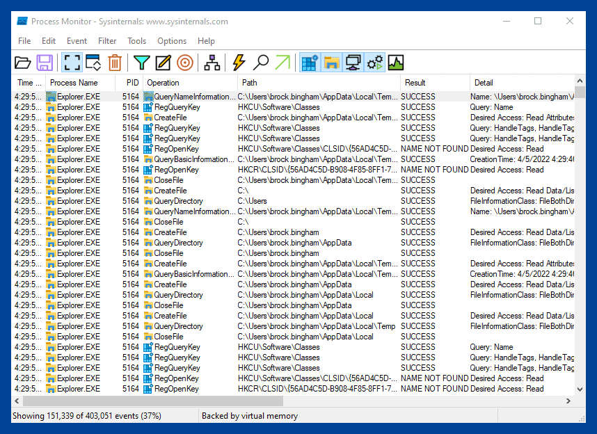The width and height of the screenshot is (597, 434).
Task: Sort by the PID column header
Action: pyautogui.click(x=129, y=83)
